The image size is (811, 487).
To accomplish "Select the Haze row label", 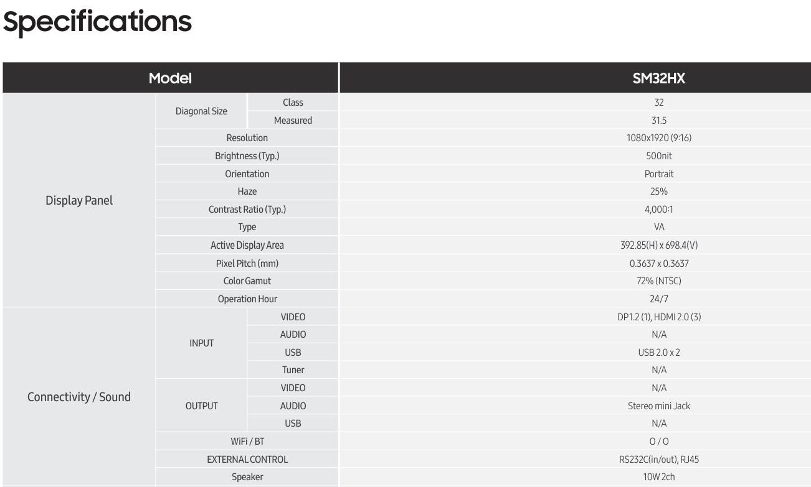I will tap(247, 192).
